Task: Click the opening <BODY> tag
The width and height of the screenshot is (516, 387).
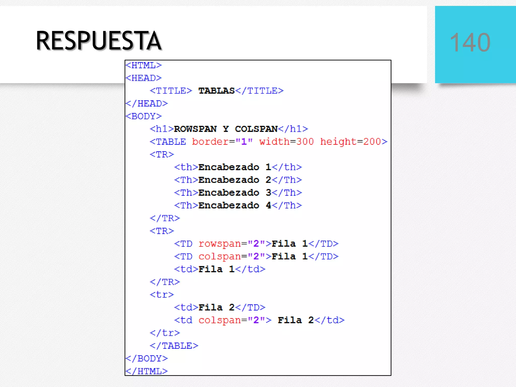Action: pos(144,116)
